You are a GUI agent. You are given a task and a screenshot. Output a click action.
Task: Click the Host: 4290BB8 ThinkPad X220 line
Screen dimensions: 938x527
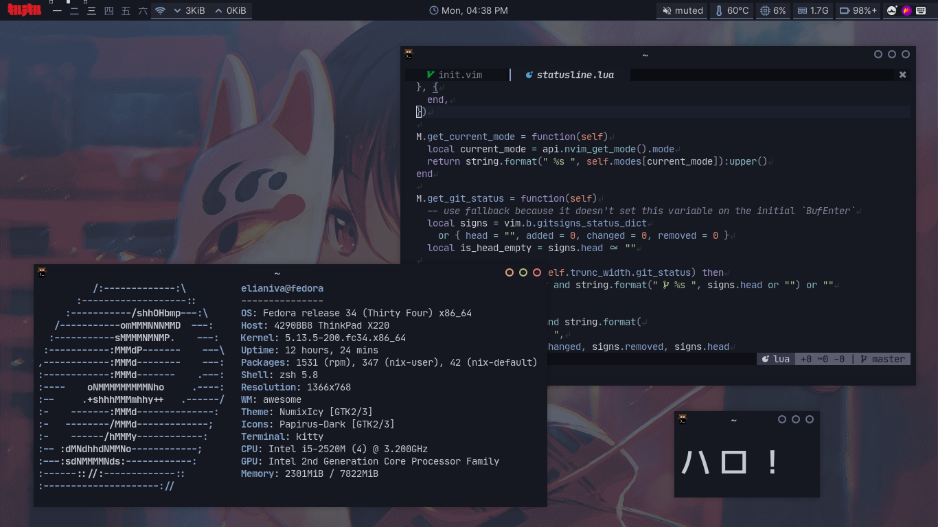[x=315, y=325]
